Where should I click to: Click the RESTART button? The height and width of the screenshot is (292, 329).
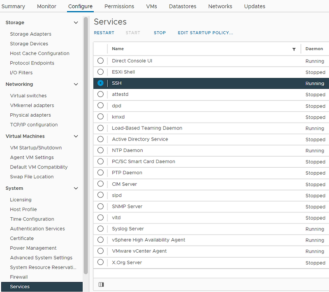pyautogui.click(x=104, y=33)
